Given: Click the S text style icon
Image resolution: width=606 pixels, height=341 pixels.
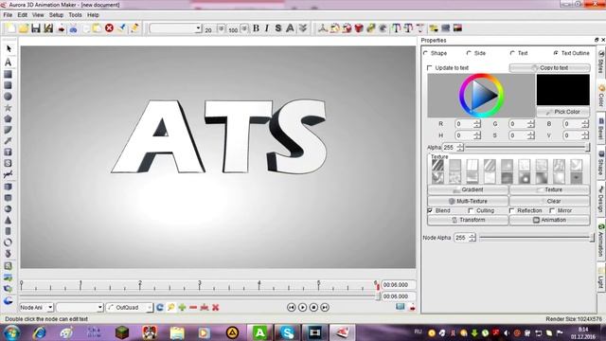Looking at the screenshot, I should click(x=277, y=28).
